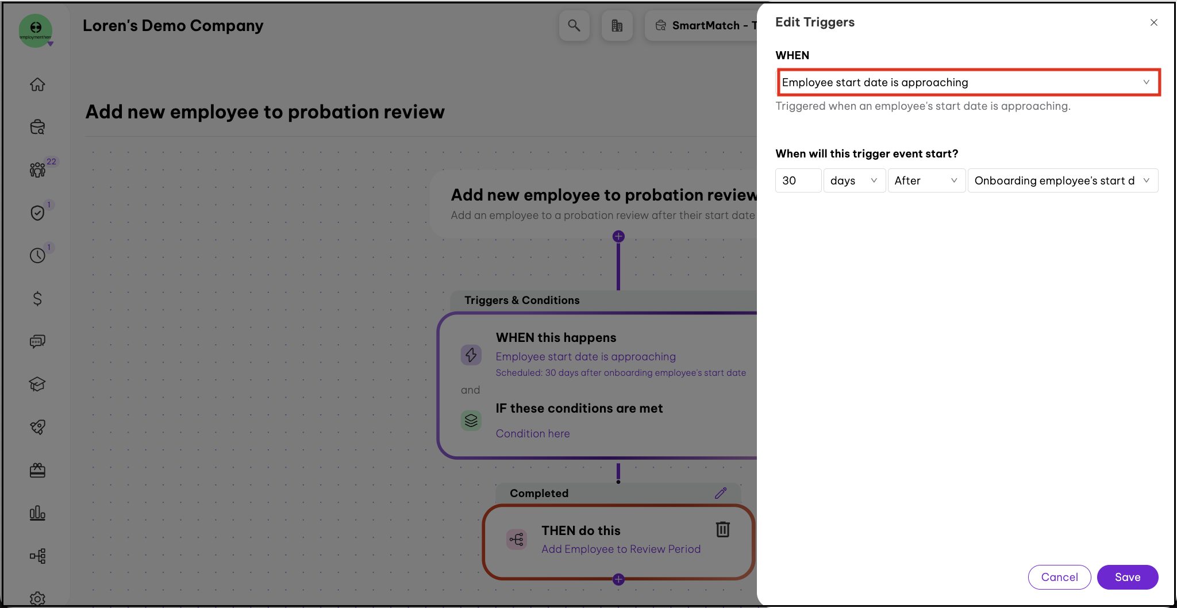Click the company building icon
The image size is (1177, 608).
[x=617, y=26]
